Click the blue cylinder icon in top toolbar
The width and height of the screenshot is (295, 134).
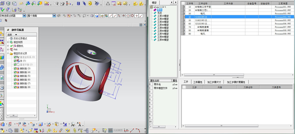pyautogui.click(x=78, y=3)
